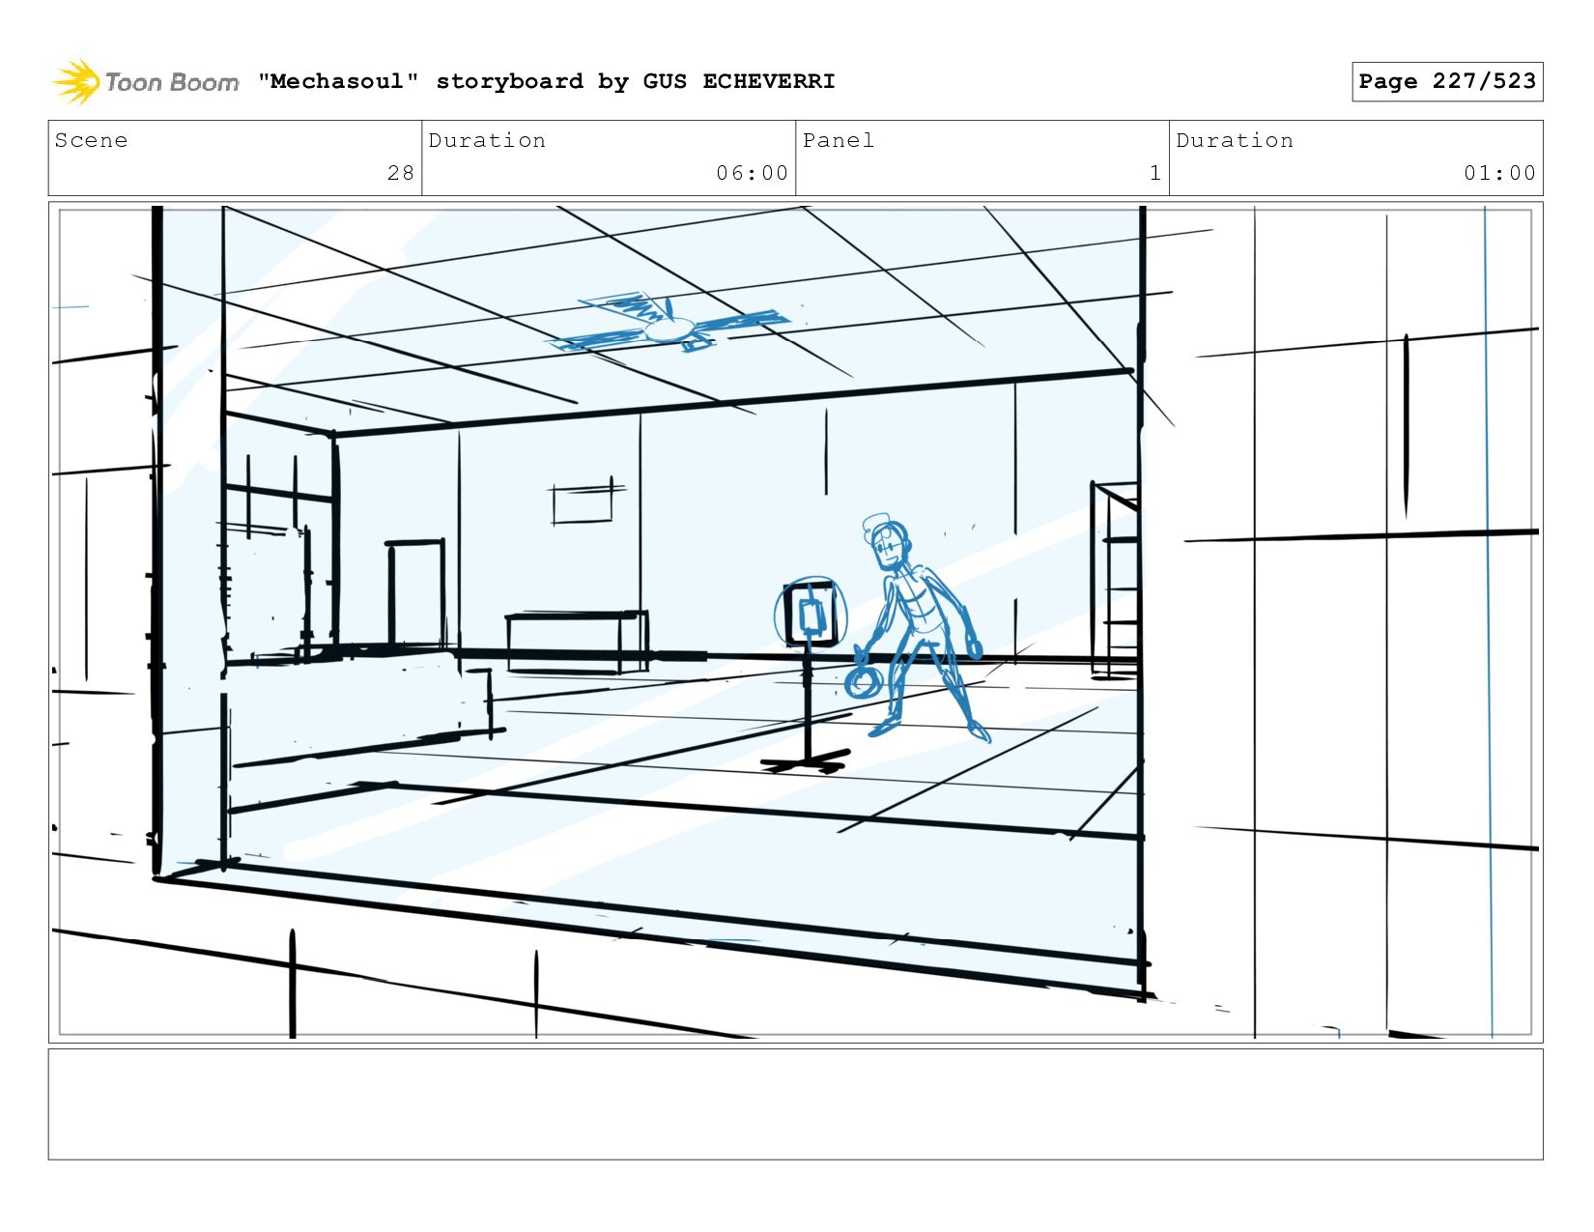Click the "Mechasoul" storyboard title text
1594x1232 pixels.
click(x=546, y=81)
